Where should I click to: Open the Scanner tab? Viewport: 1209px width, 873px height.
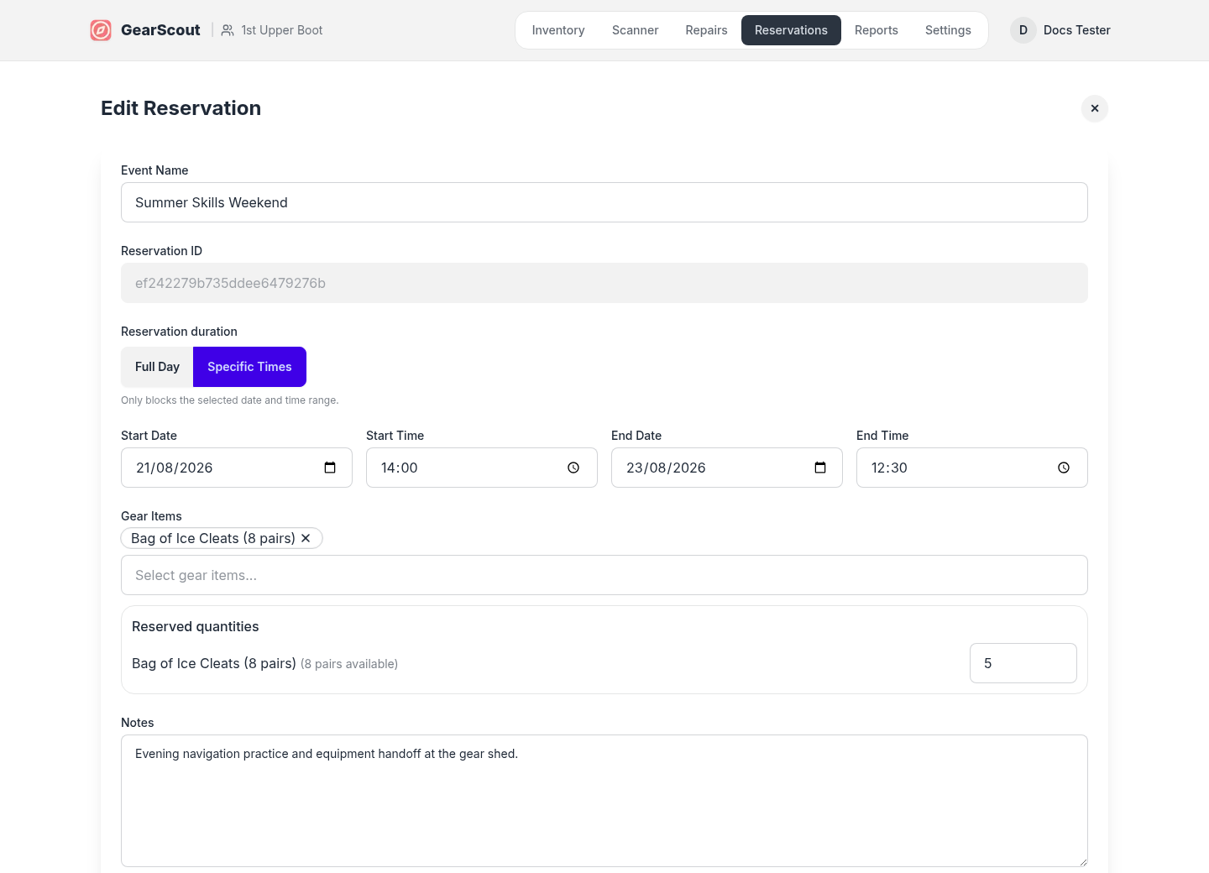click(636, 30)
